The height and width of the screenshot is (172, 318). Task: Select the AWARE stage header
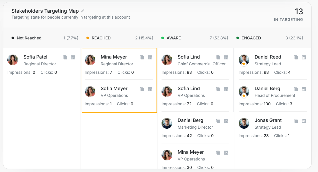pos(195,38)
